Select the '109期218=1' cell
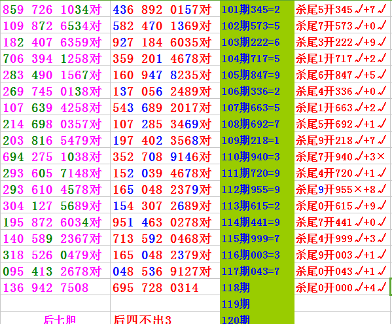This screenshot has height=324, width=392. coord(257,140)
